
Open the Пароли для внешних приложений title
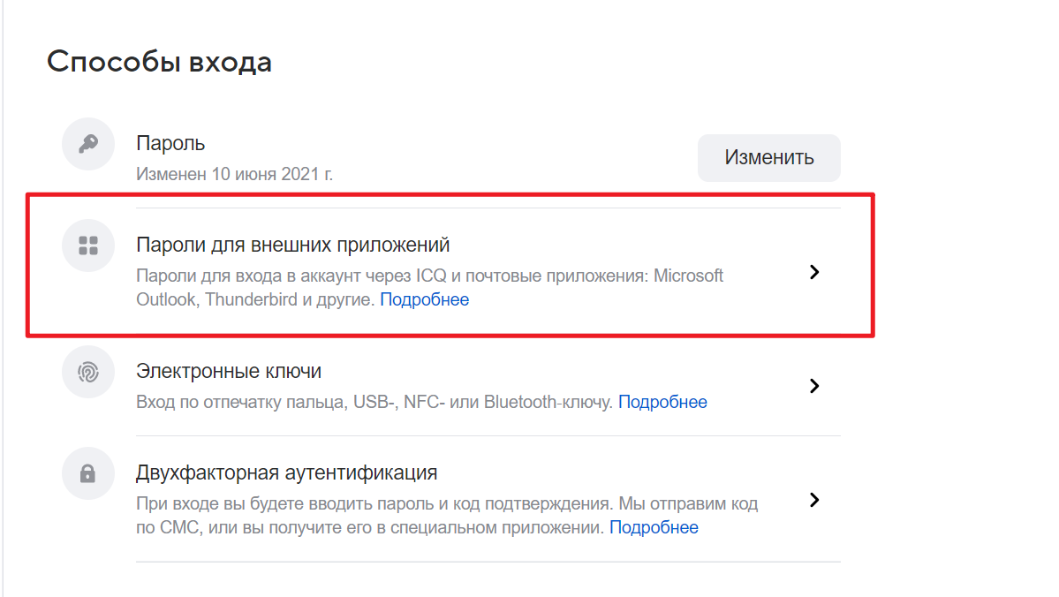click(293, 245)
